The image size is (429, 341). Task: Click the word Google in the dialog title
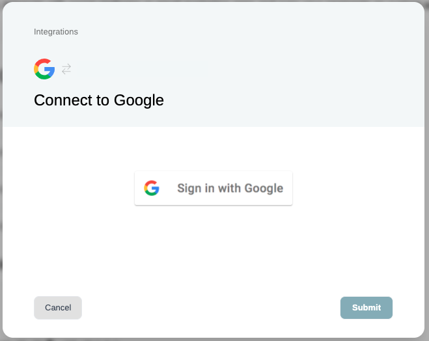coord(139,101)
